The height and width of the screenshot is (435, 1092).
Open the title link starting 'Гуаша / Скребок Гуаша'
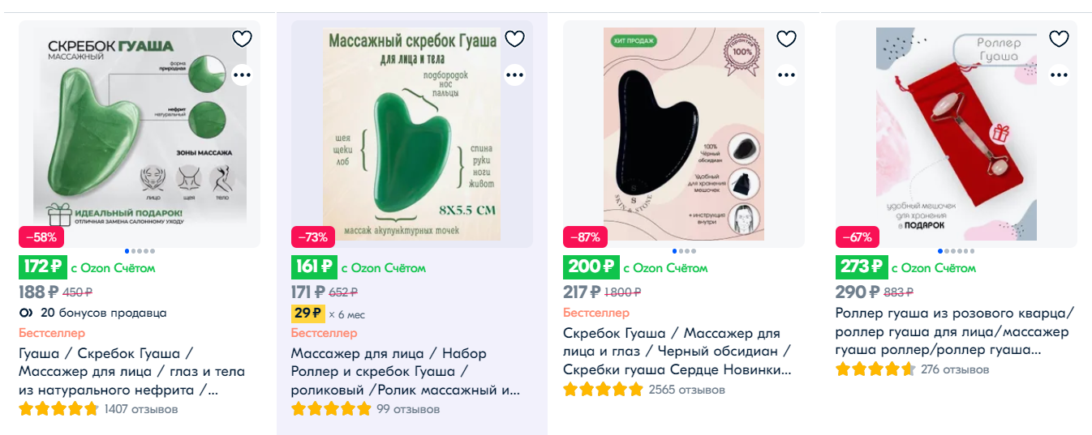tap(131, 372)
